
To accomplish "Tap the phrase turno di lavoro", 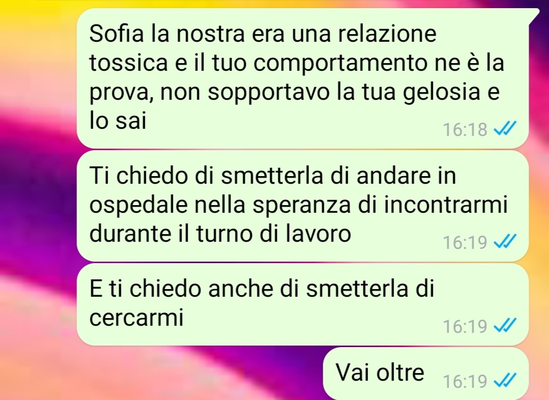I will point(274,233).
